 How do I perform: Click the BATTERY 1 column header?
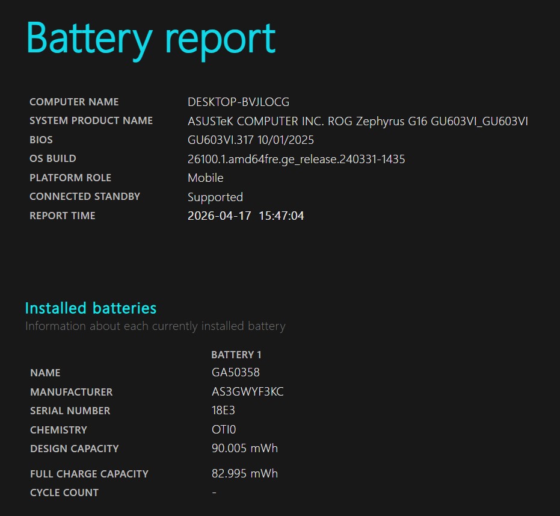point(236,355)
